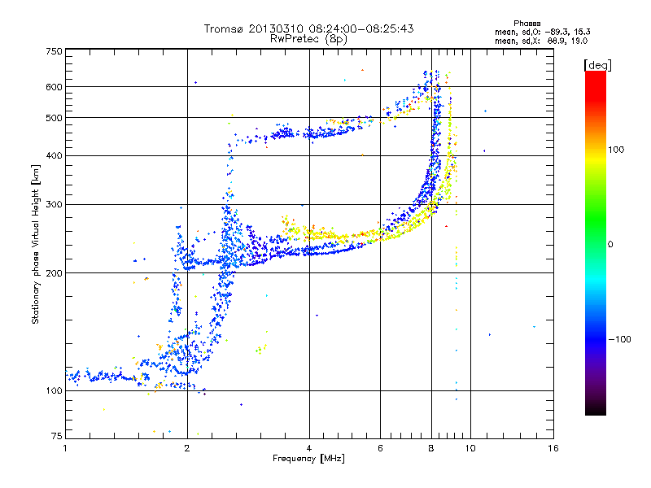
Task: Click the y-axis tick label '75'
Action: (x=57, y=436)
